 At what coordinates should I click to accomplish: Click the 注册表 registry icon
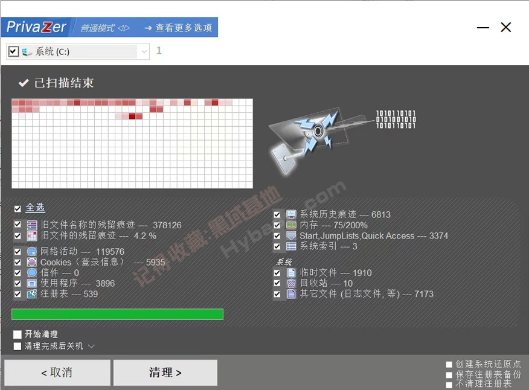click(x=32, y=294)
